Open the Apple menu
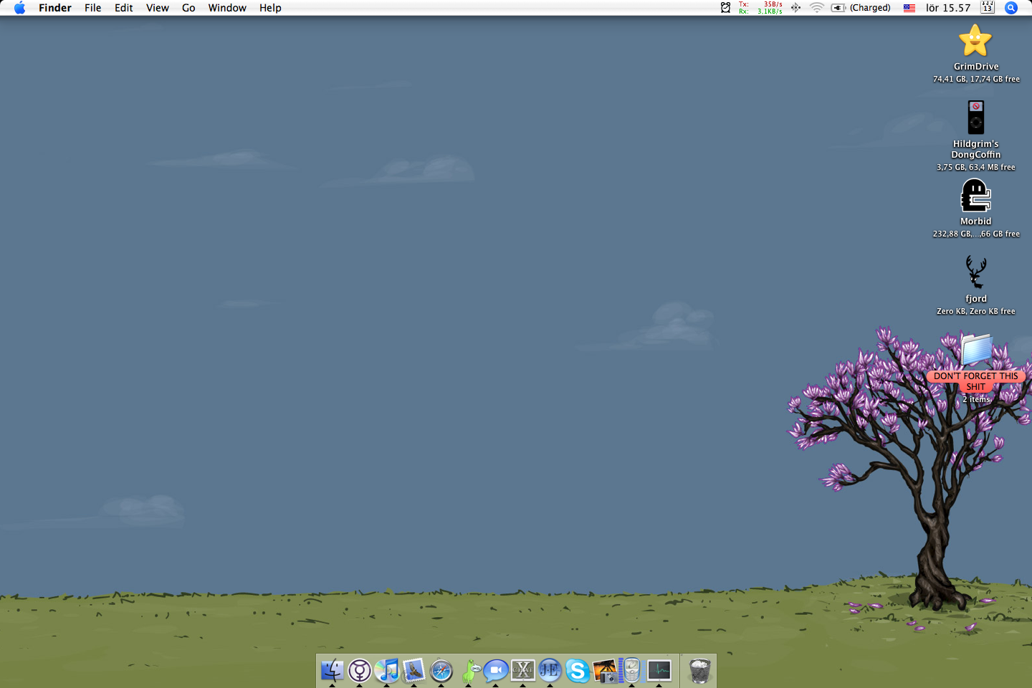Viewport: 1032px width, 688px height. pos(19,8)
